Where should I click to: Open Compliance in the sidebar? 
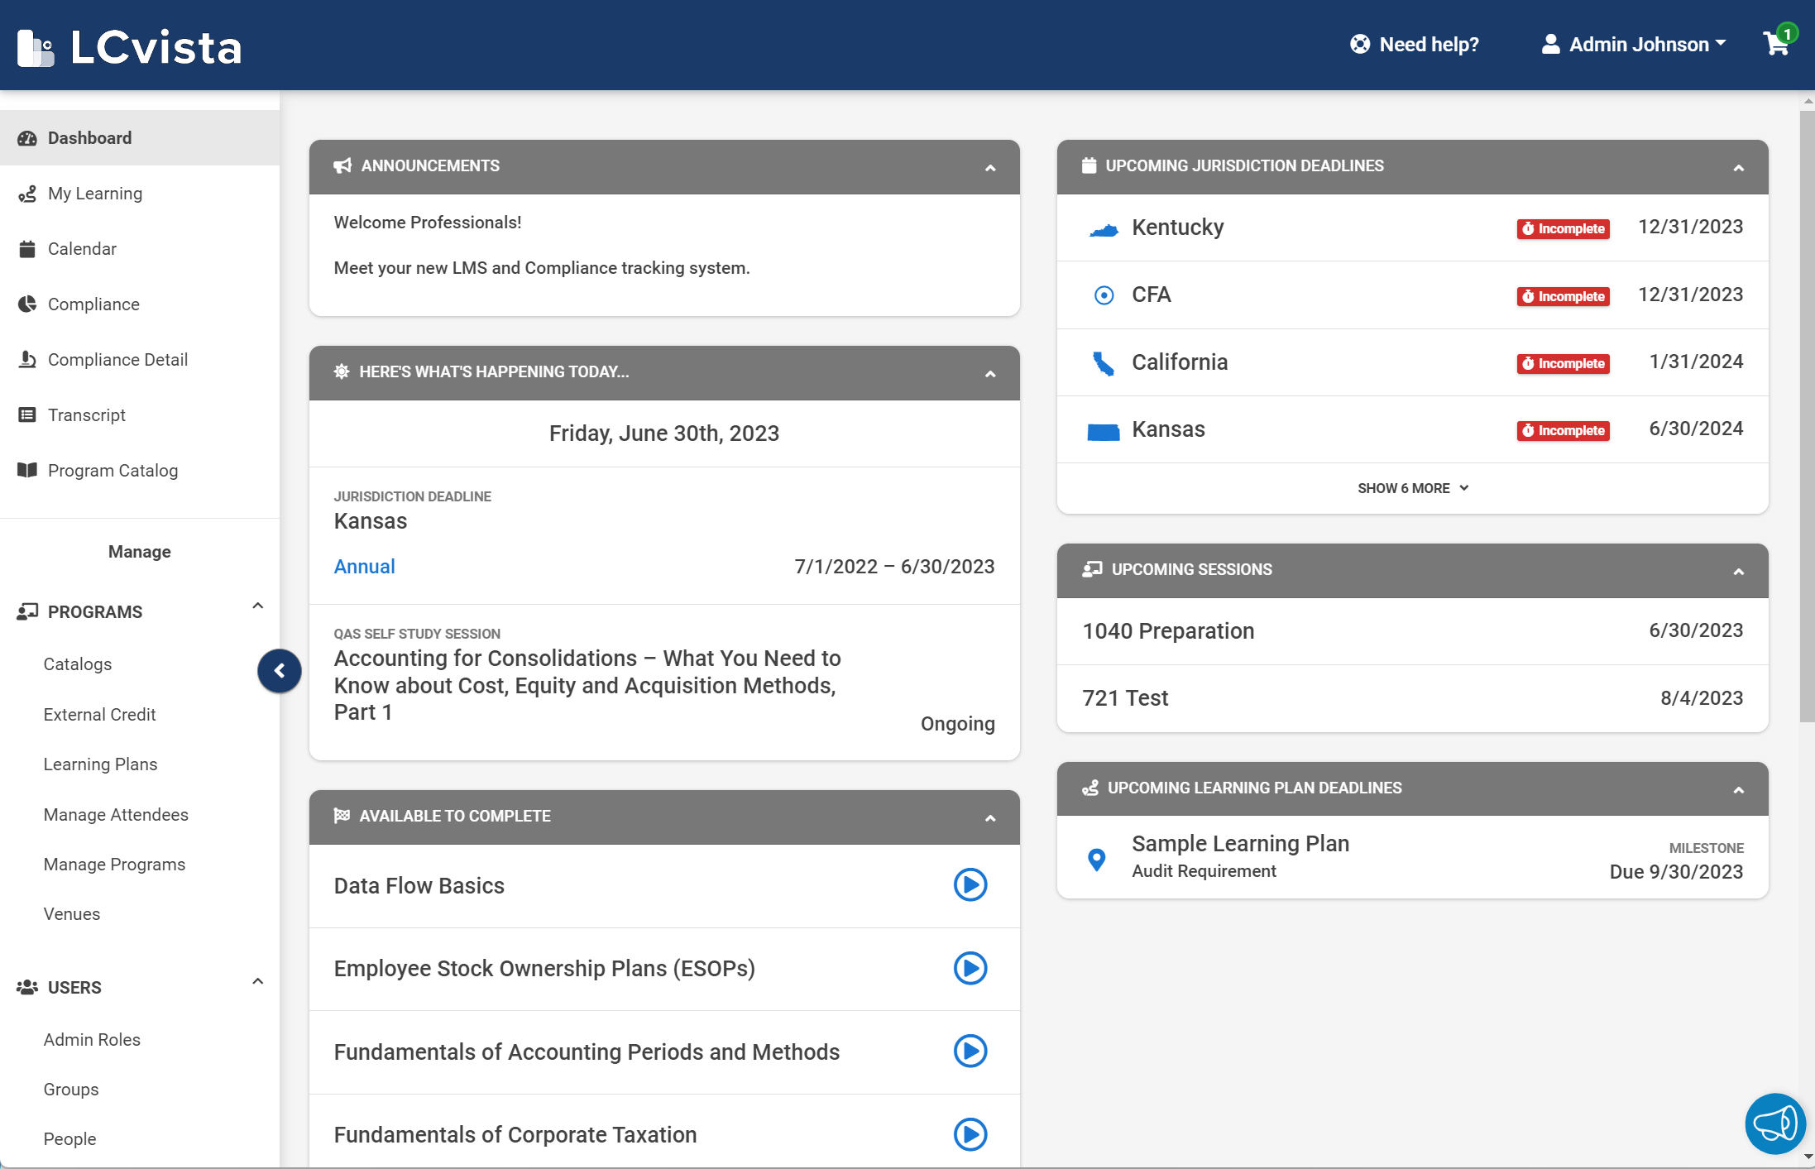(x=140, y=304)
